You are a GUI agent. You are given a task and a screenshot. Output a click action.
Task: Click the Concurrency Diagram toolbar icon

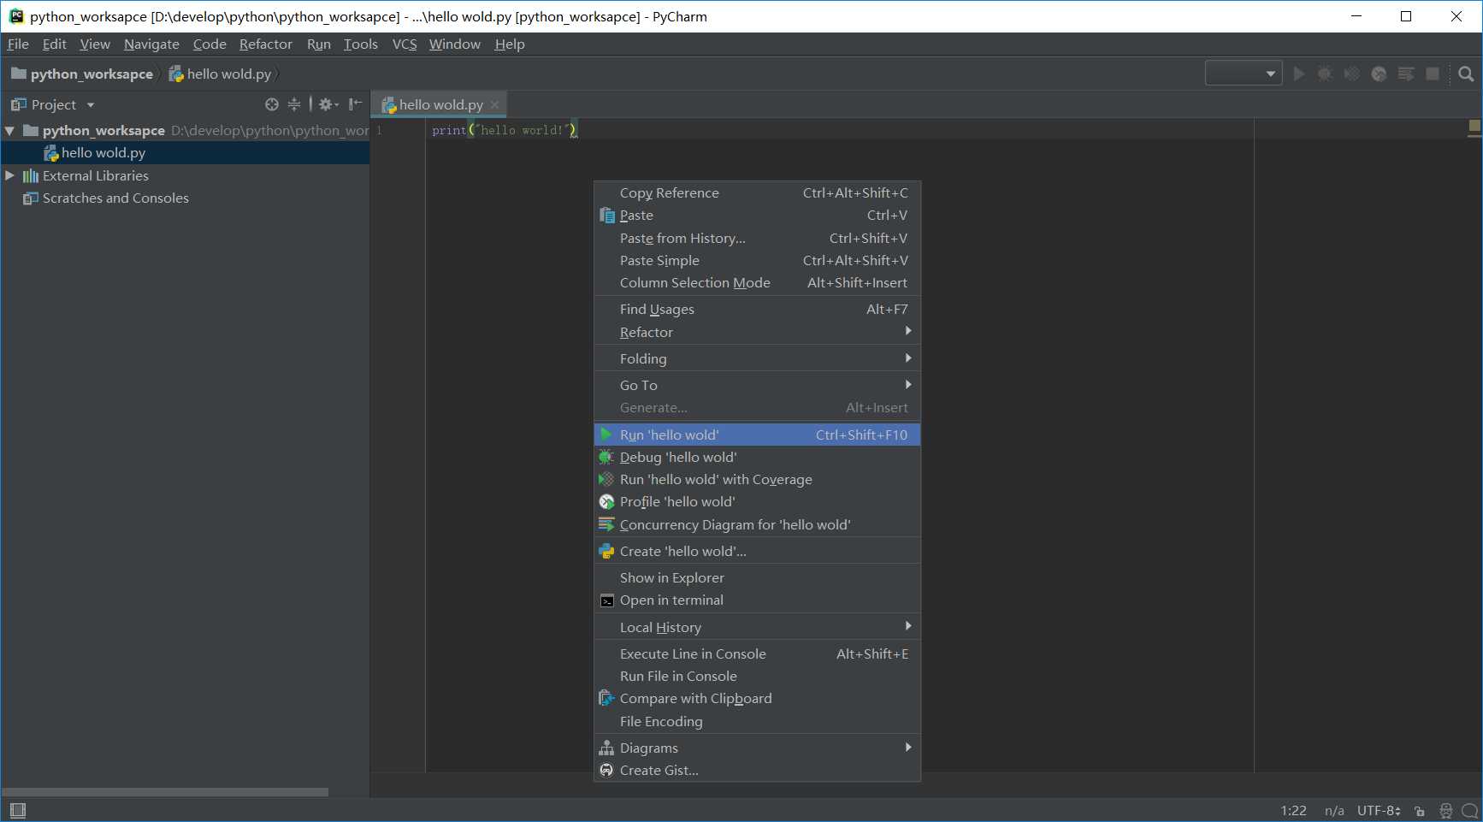click(x=1405, y=74)
